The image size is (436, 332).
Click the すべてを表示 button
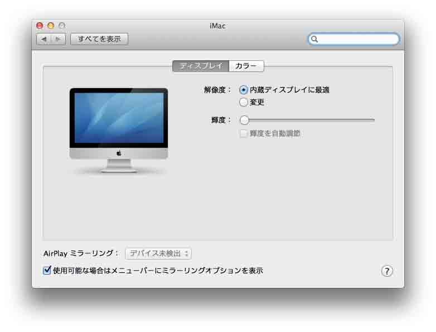pyautogui.click(x=99, y=39)
